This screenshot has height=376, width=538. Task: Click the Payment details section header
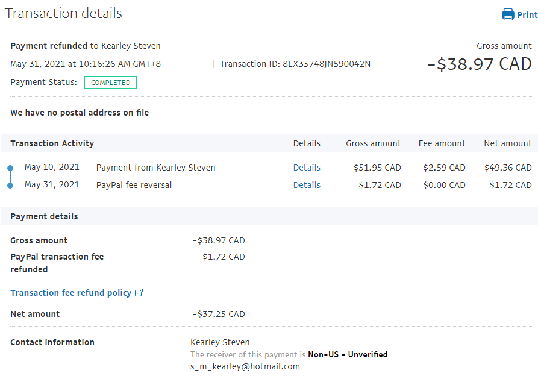[x=44, y=216]
